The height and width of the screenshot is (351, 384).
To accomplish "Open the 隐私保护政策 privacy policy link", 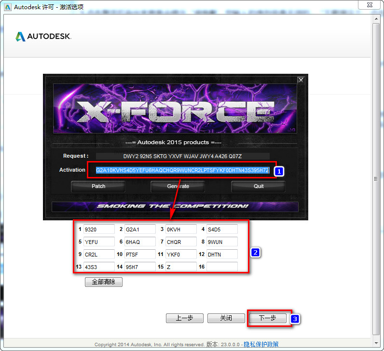I will coord(261,344).
